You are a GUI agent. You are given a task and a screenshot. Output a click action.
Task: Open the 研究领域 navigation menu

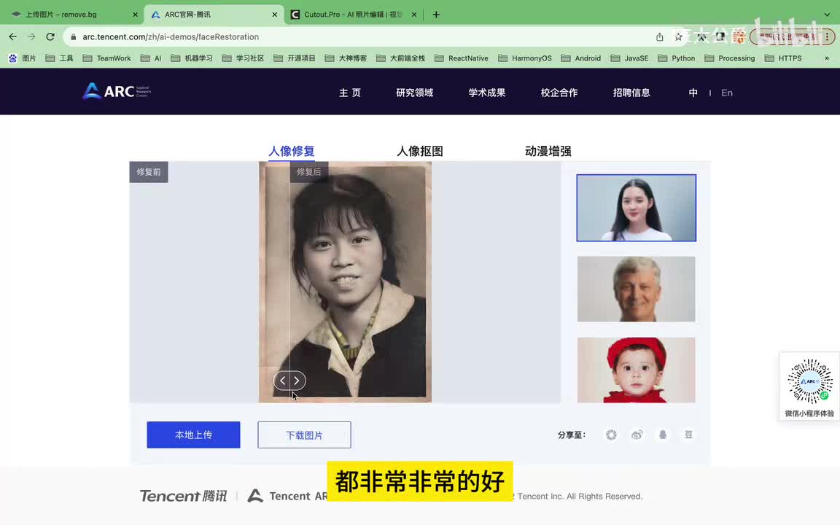[x=414, y=93]
